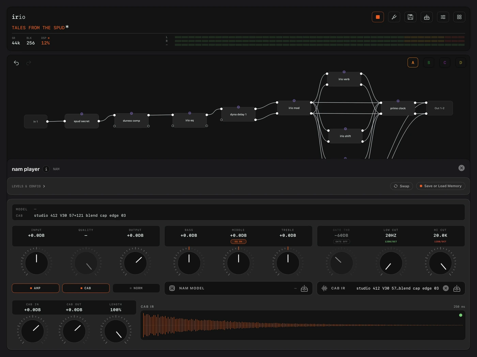
Task: Toggle the GATE OFF badge
Action: (341, 242)
